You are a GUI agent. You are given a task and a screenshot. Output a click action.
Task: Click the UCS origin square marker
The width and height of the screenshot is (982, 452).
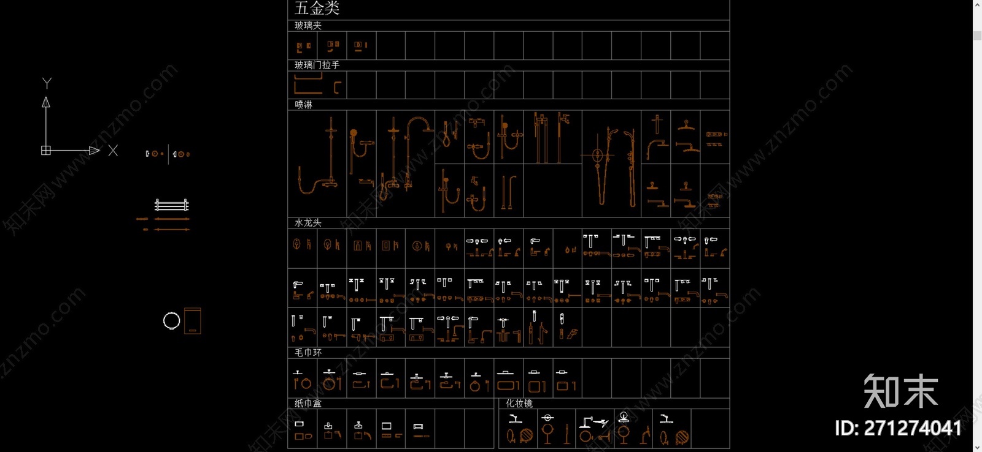click(x=45, y=150)
